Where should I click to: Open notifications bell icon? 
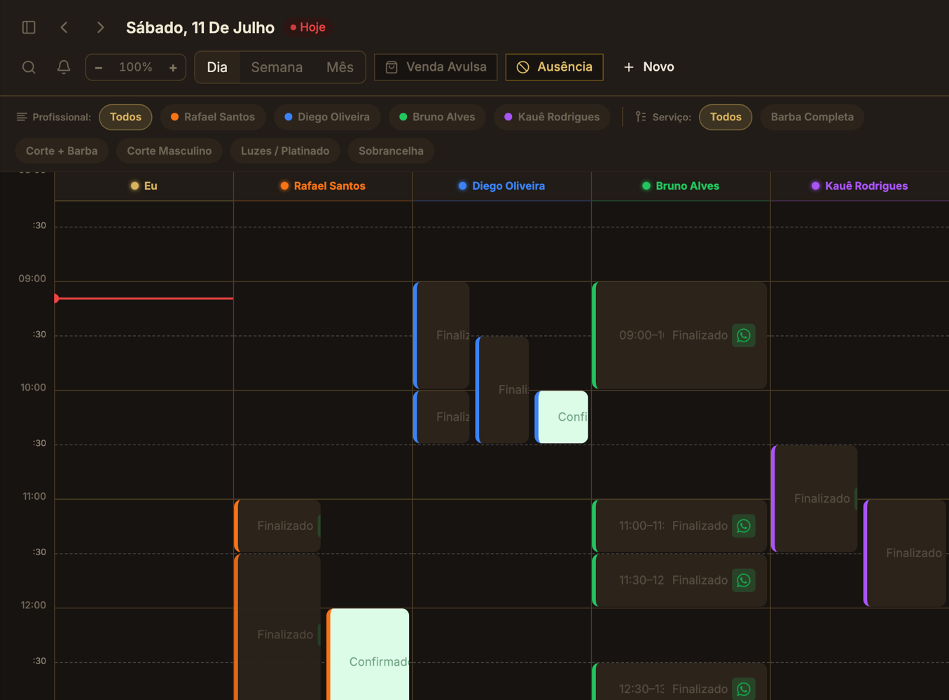(64, 67)
